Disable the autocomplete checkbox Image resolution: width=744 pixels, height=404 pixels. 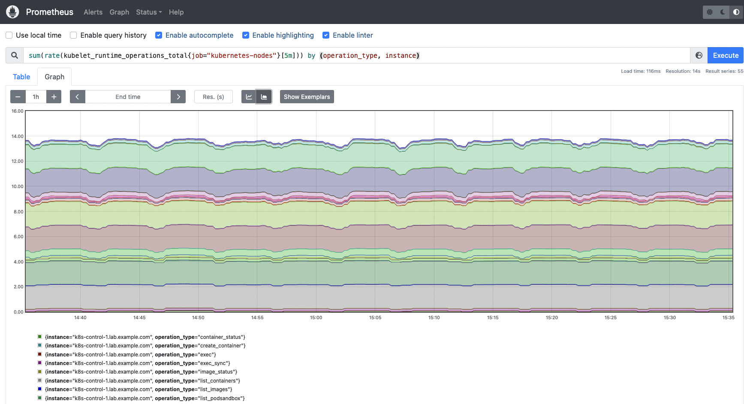coord(159,35)
